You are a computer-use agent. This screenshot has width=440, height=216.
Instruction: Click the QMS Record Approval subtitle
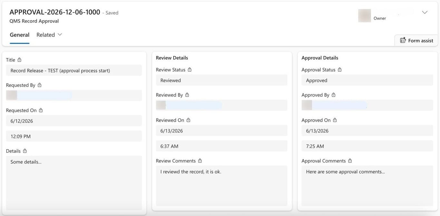click(34, 21)
